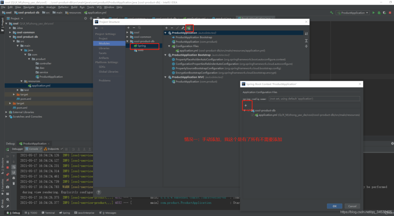This screenshot has width=394, height=216.
Task: Toggle the application.yml checkbox in dialog
Action: pyautogui.click(x=253, y=115)
